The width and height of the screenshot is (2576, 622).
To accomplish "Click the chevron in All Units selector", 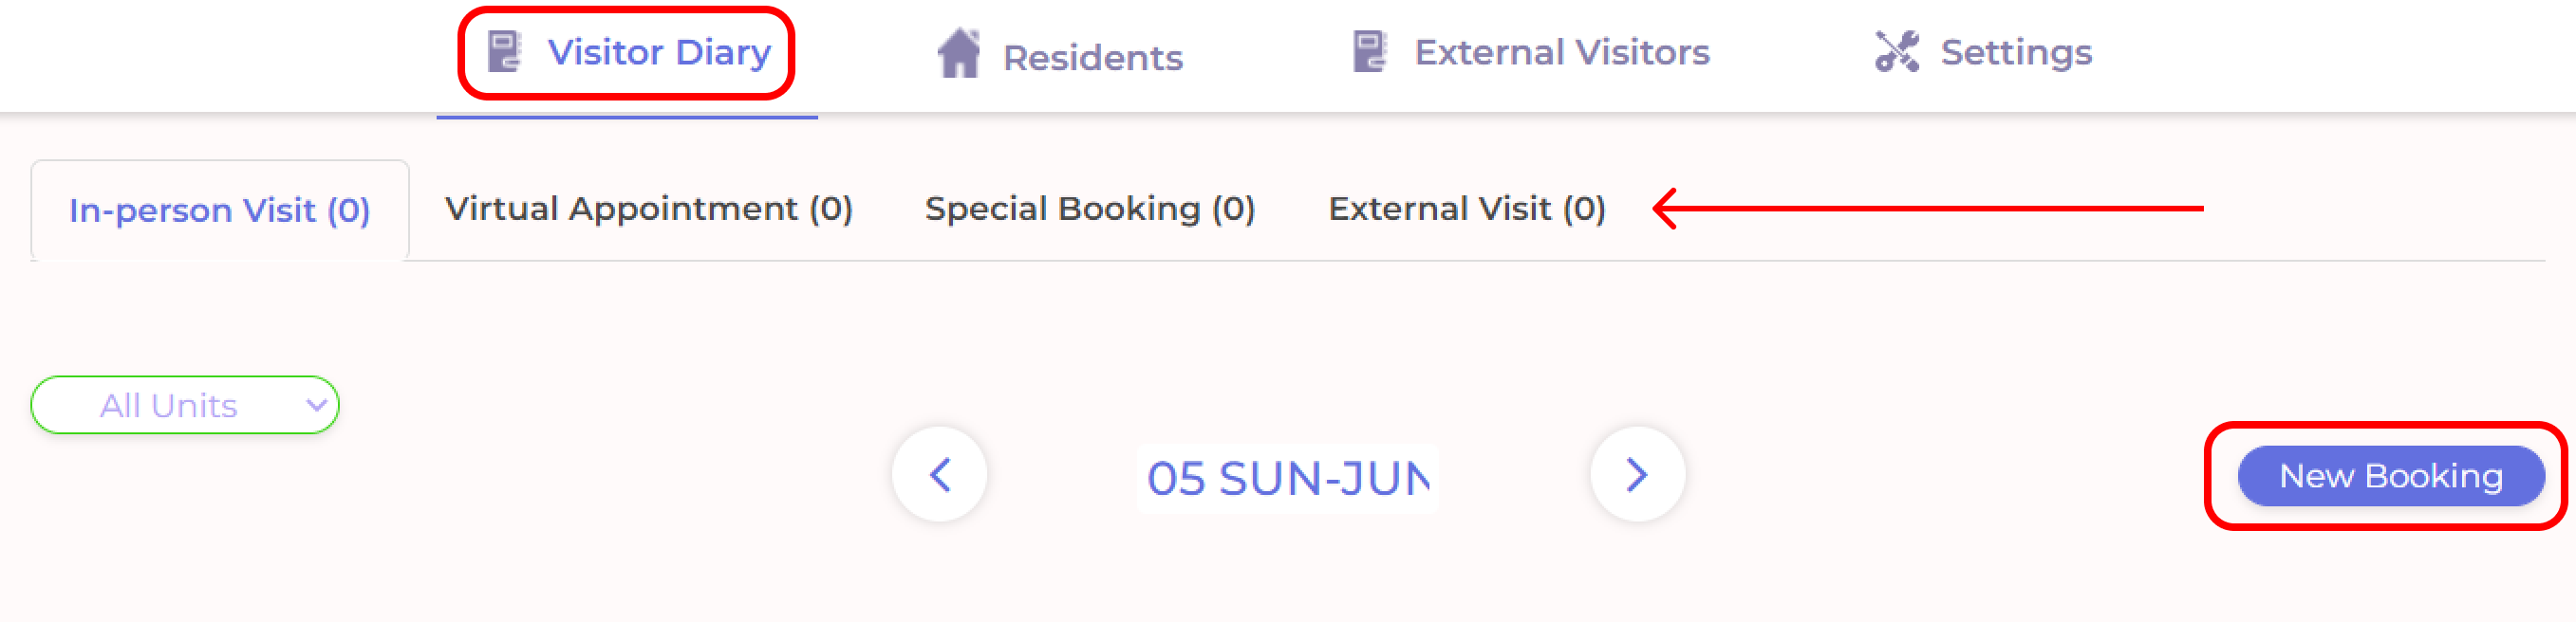I will tap(316, 406).
